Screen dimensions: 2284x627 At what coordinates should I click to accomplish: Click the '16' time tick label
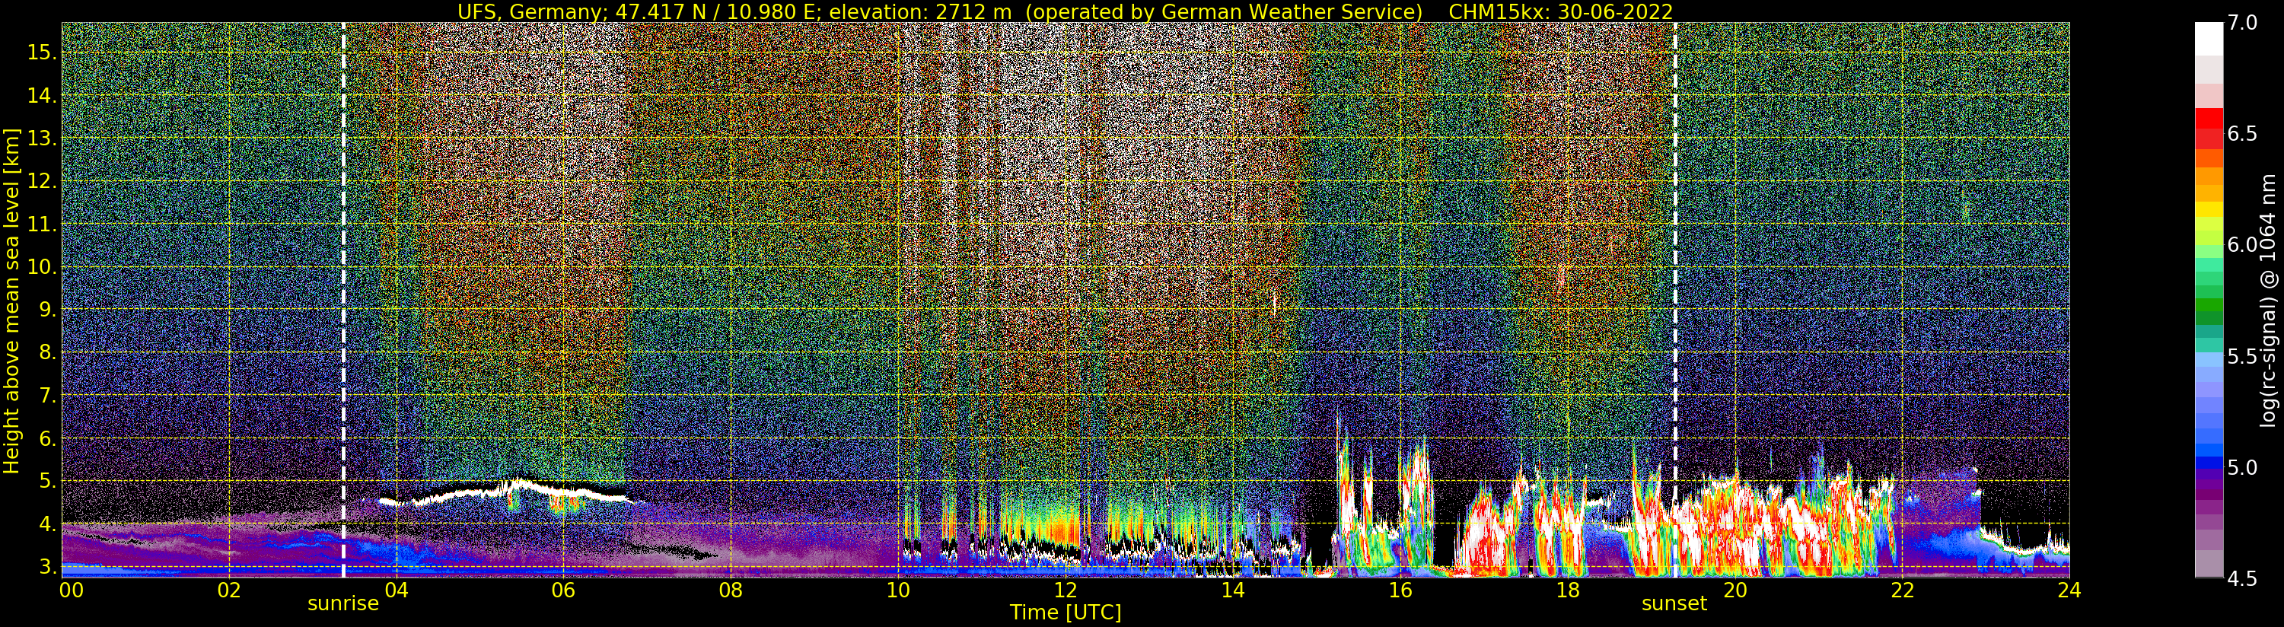(x=1400, y=590)
